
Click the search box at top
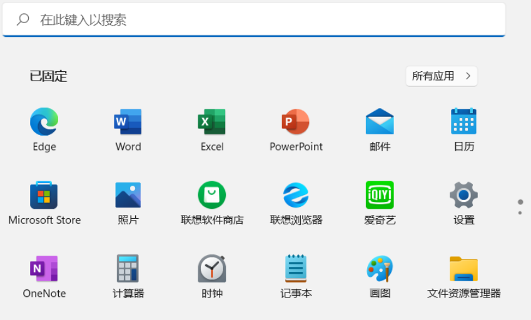click(253, 20)
